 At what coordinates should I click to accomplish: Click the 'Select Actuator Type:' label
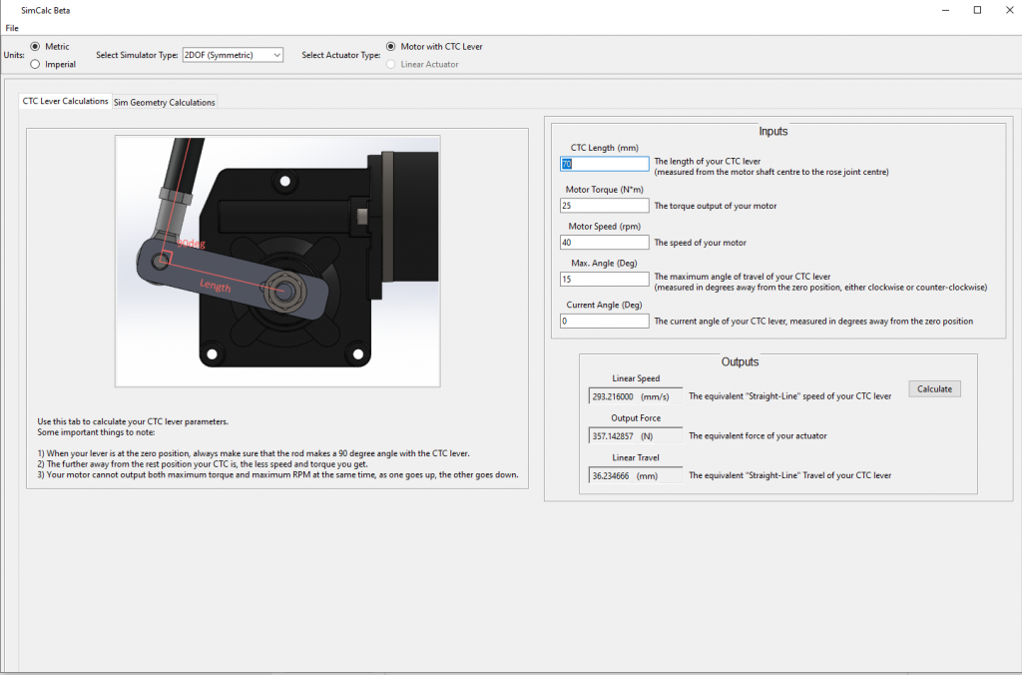click(341, 55)
